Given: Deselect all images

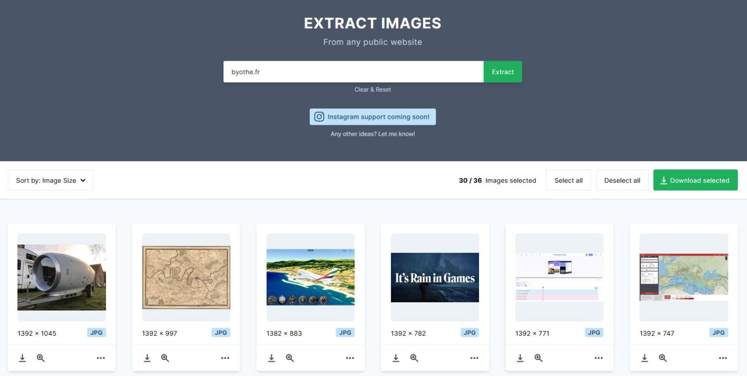Looking at the screenshot, I should 622,180.
